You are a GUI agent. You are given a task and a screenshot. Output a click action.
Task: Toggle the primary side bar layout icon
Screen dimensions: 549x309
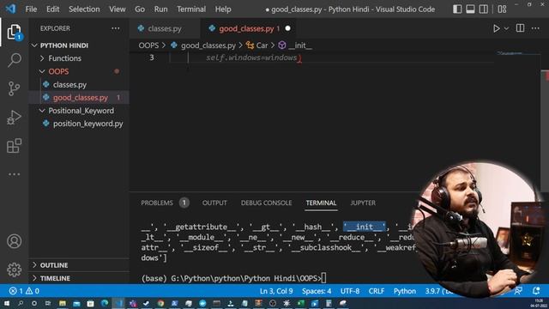pos(457,9)
